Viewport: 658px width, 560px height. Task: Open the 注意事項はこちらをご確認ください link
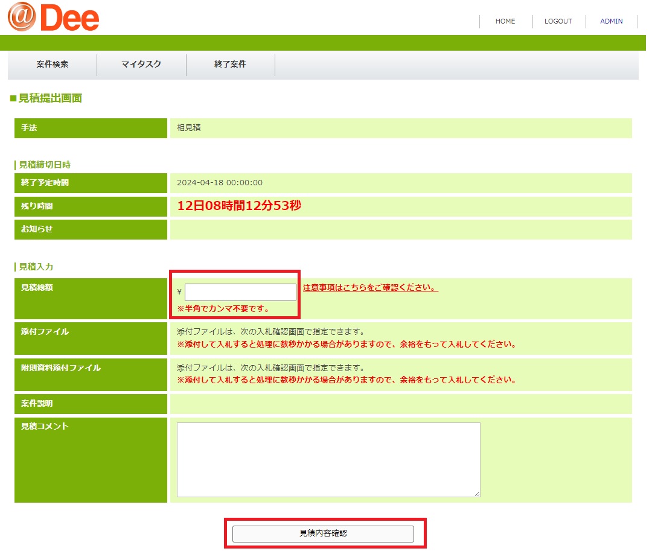tap(370, 287)
